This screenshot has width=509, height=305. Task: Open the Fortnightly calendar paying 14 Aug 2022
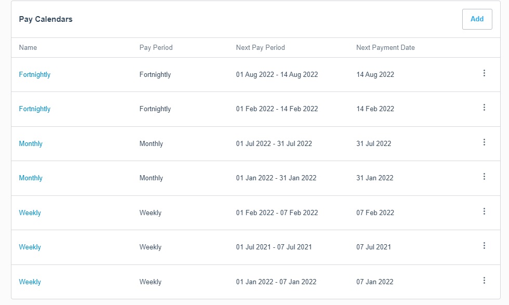click(x=35, y=75)
